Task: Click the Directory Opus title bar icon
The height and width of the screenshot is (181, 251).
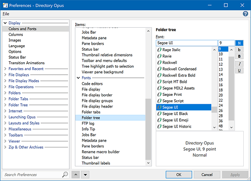Action: [x=5, y=5]
